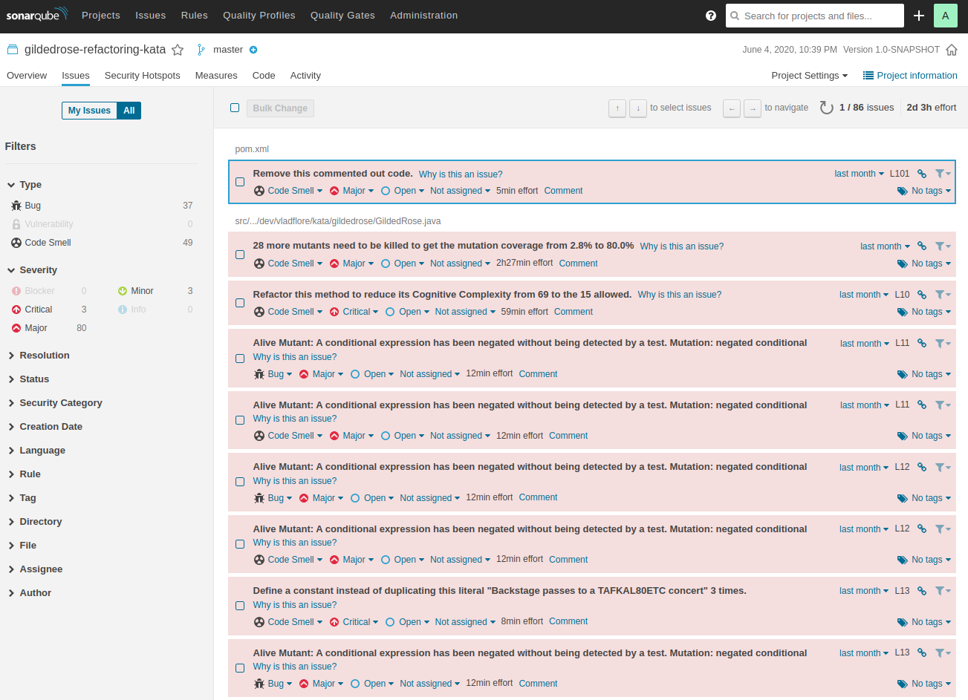Screen dimensions: 968x700
Task: Check the 'Remove this commented out code' issue
Action: [x=240, y=182]
